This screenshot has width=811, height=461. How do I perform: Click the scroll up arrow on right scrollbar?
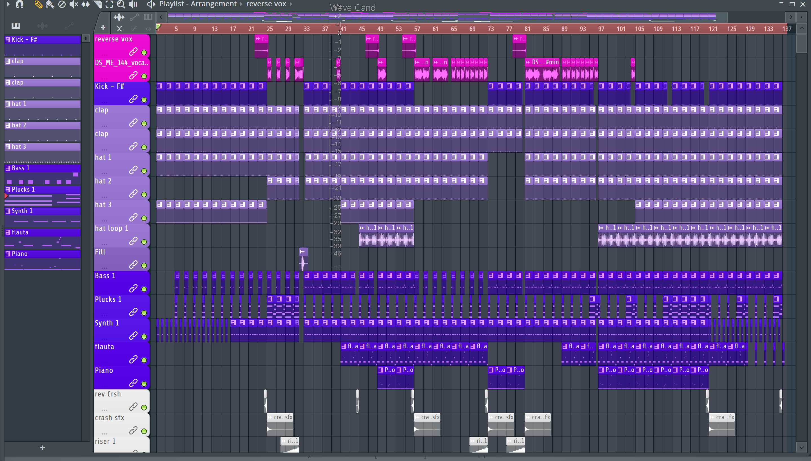801,28
